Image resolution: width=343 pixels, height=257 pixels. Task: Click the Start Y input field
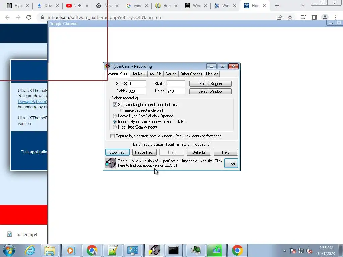tap(176, 83)
